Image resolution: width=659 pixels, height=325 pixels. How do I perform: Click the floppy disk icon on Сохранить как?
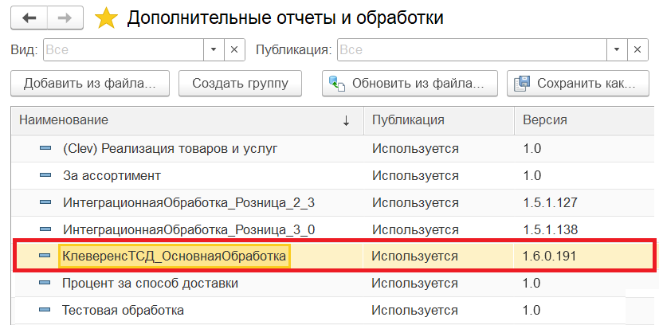[x=522, y=83]
